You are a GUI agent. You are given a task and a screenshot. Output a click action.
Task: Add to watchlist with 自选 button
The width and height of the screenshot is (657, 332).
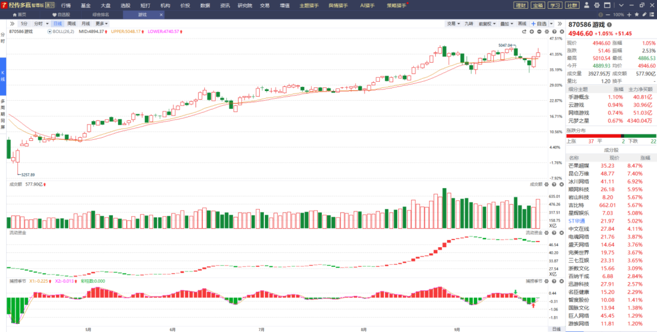pyautogui.click(x=539, y=23)
